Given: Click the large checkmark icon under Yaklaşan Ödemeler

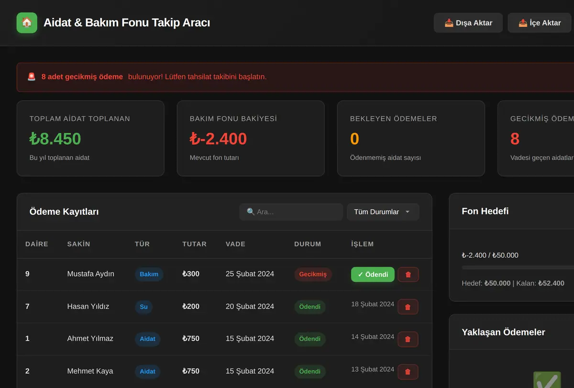Looking at the screenshot, I should coord(547,381).
